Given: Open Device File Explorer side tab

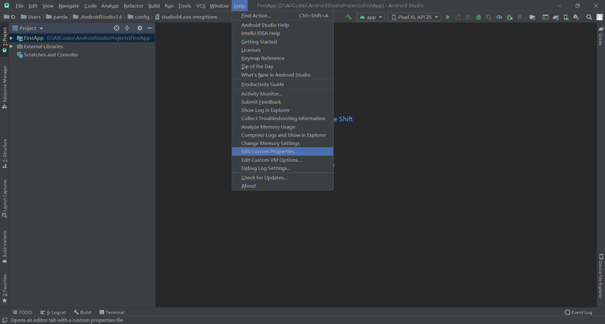Looking at the screenshot, I should point(601,276).
